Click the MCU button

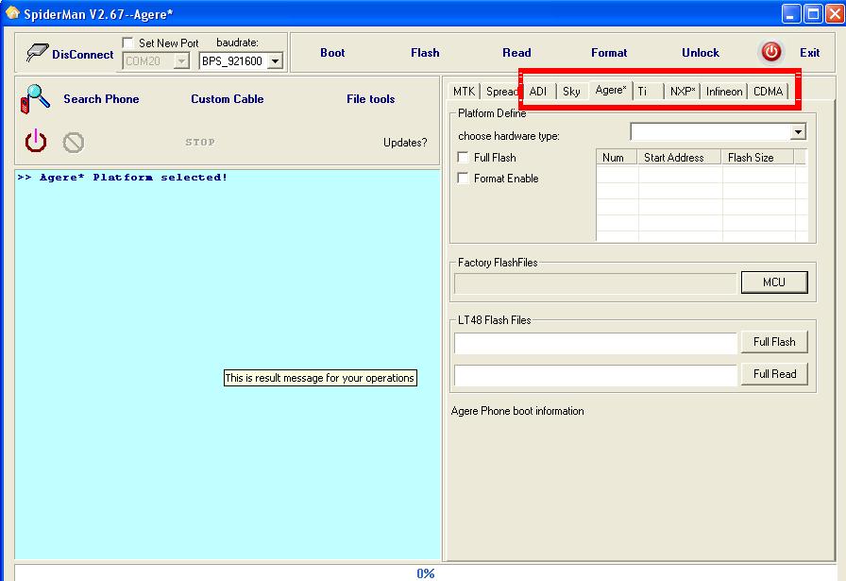click(x=773, y=282)
